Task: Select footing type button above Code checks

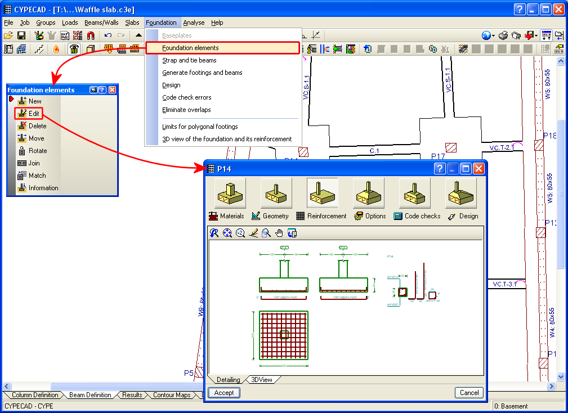Action: coord(415,193)
